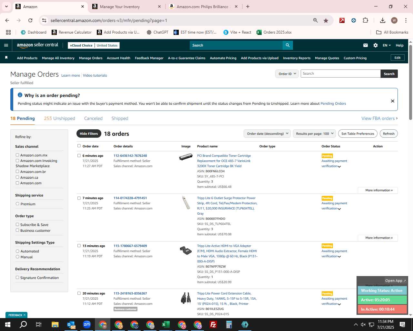Switch to the Canceled orders tab
413x331 pixels.
(x=93, y=118)
